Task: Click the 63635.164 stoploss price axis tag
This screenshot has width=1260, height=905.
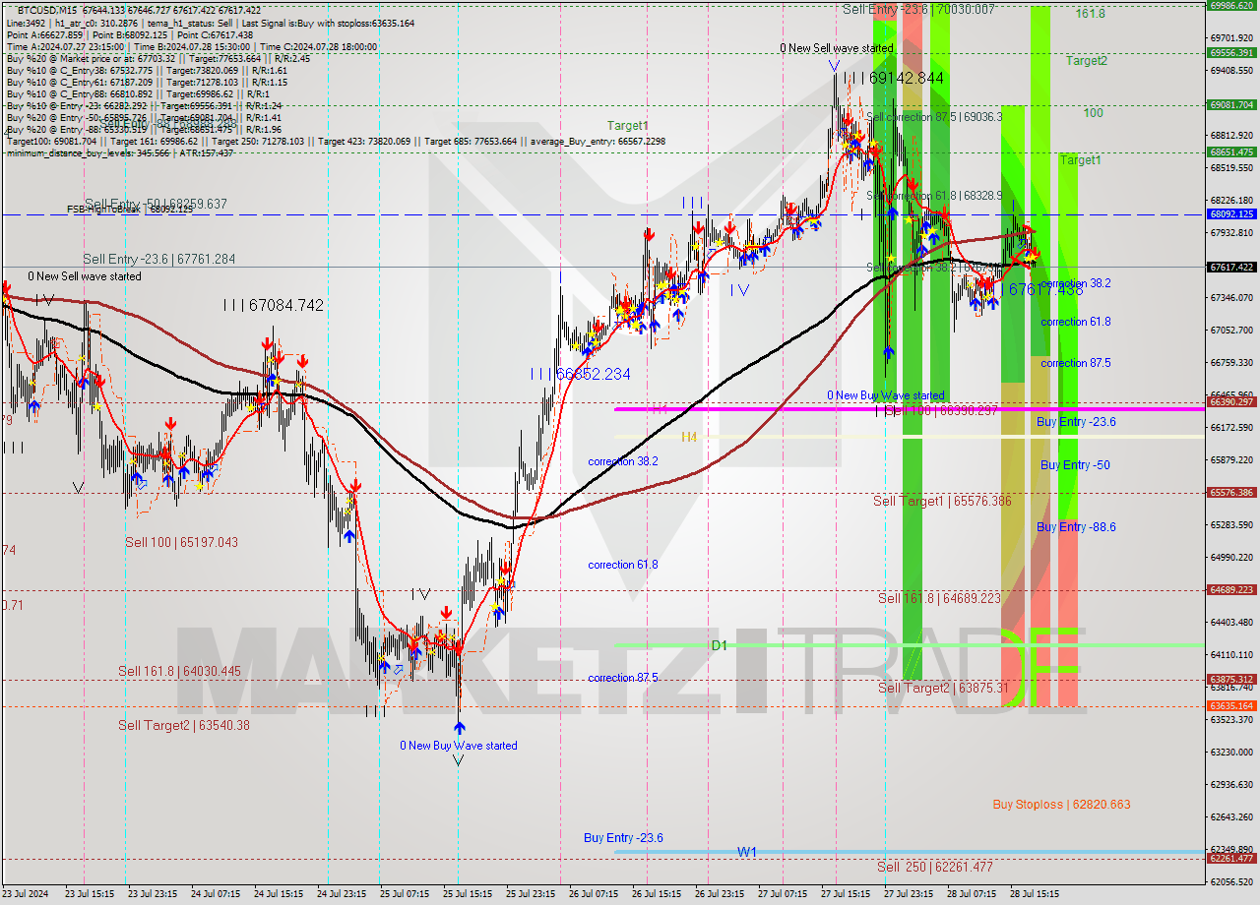Action: [1231, 705]
